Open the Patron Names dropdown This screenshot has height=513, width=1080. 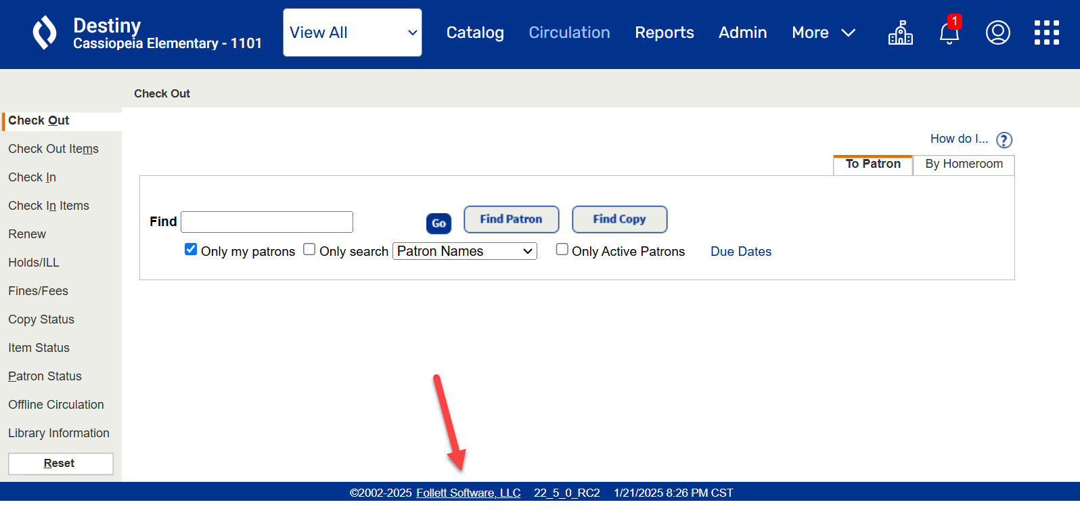coord(465,251)
